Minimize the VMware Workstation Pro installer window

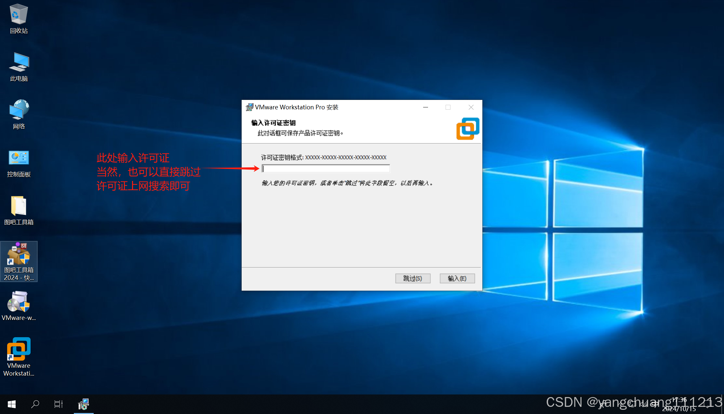[425, 107]
